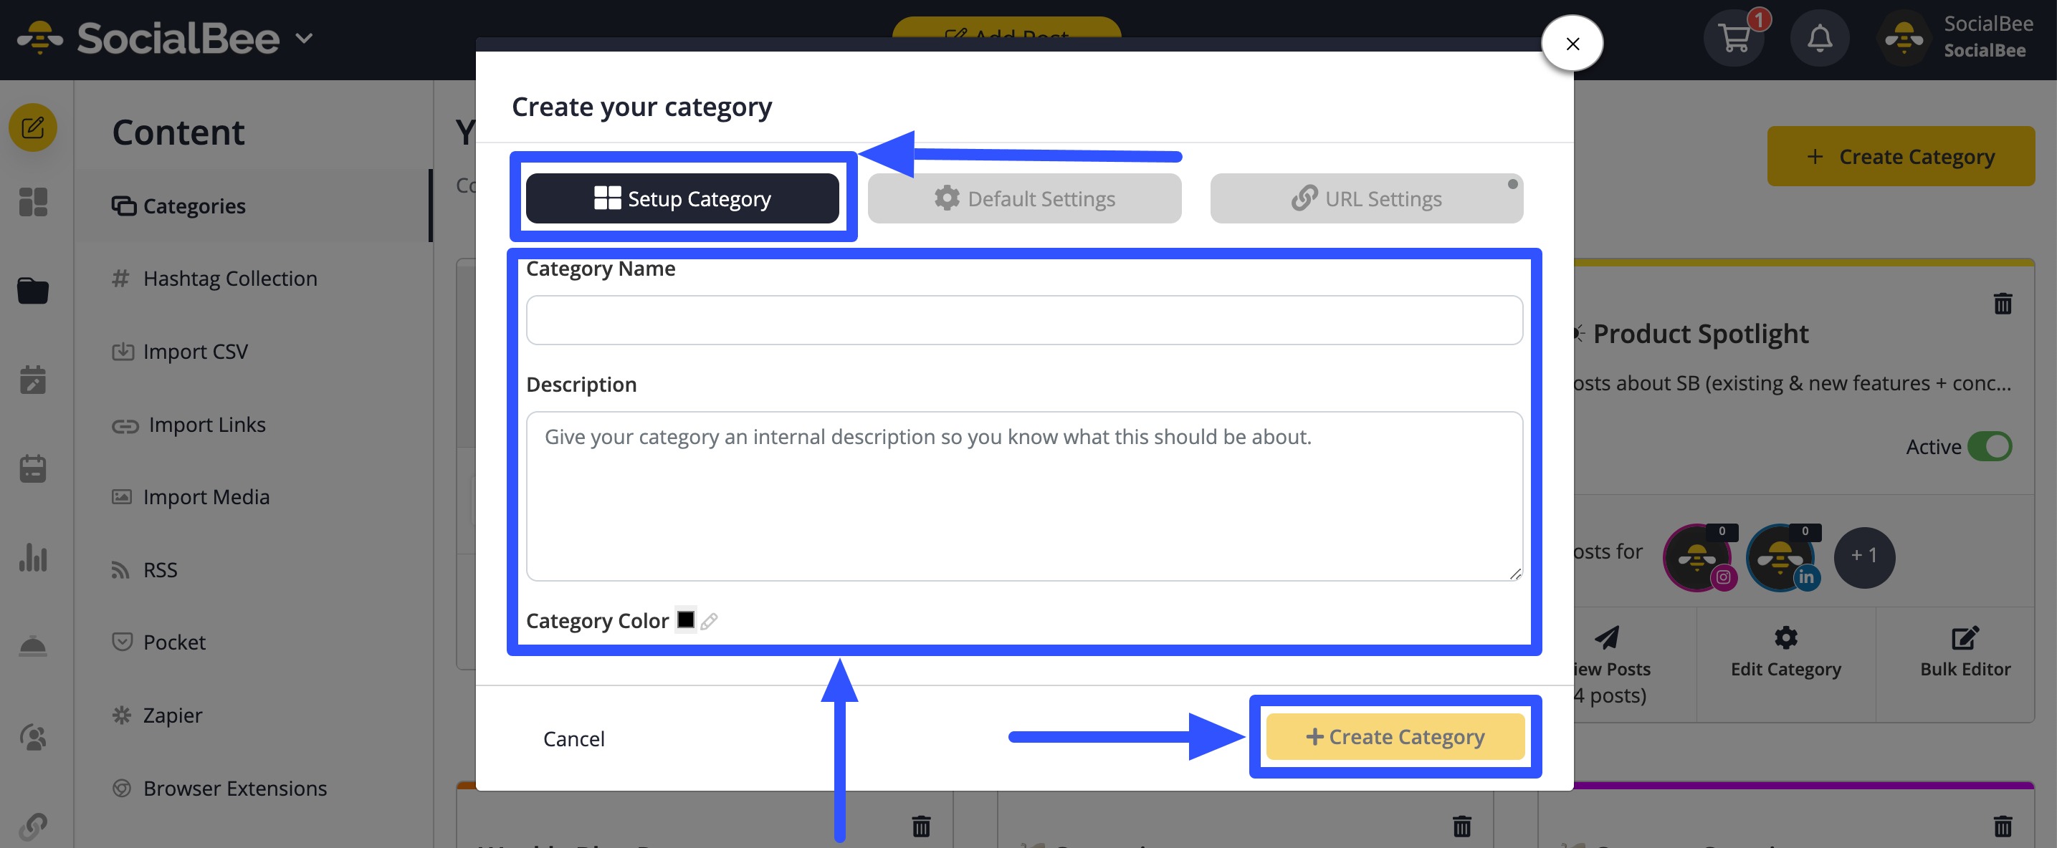
Task: Select the calendar posting schedule icon
Action: pos(33,380)
